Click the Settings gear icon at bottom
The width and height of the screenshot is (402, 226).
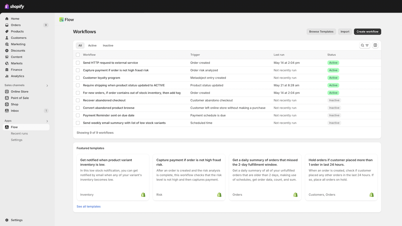(x=7, y=220)
